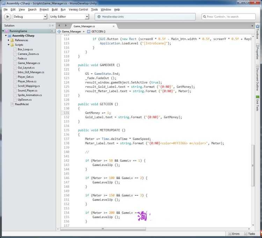Select Scroll_Mapping.cs in solution tree
The height and width of the screenshot is (238, 262).
click(29, 86)
